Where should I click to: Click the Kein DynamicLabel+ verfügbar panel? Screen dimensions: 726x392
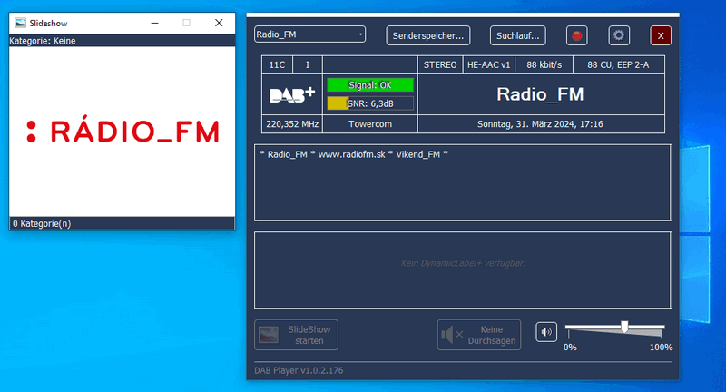click(x=462, y=269)
